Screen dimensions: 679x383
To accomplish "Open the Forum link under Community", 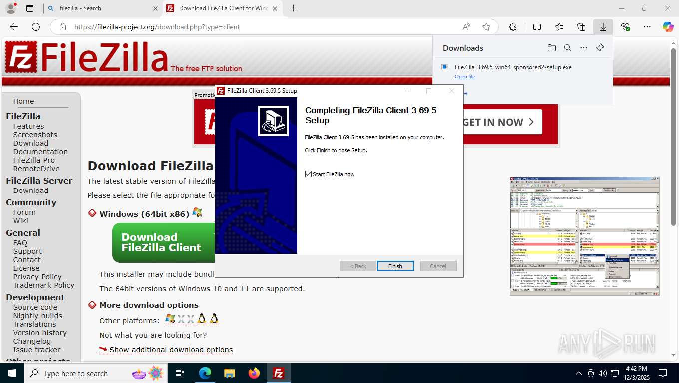I will [24, 212].
